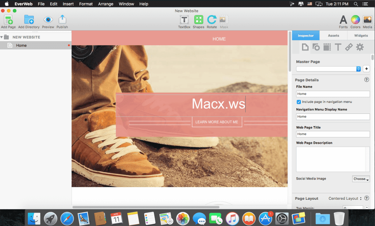Click the canvas horizontal scrollbar
Screen dimensions: 375x226
click(146, 207)
